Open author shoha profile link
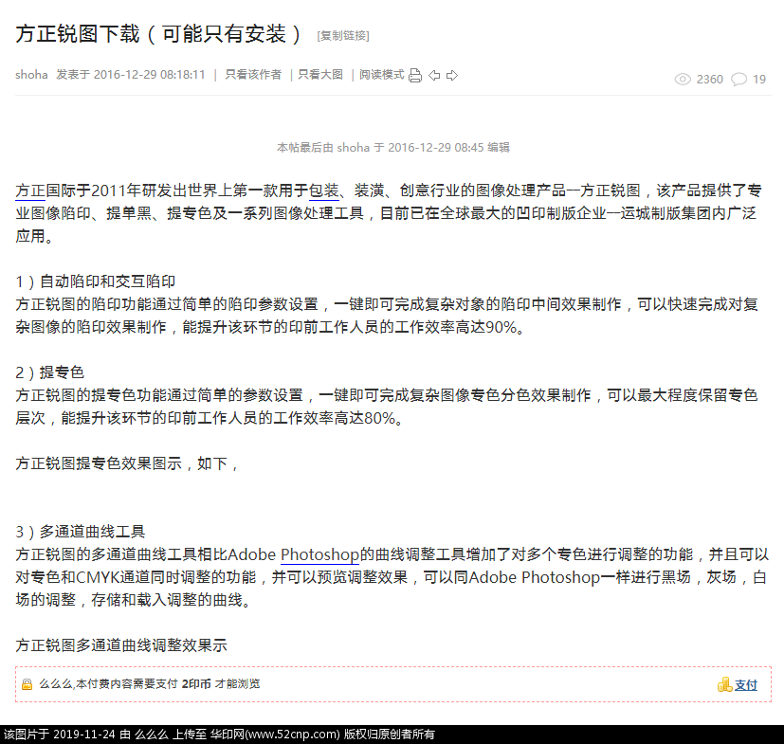784x744 pixels. pos(31,75)
